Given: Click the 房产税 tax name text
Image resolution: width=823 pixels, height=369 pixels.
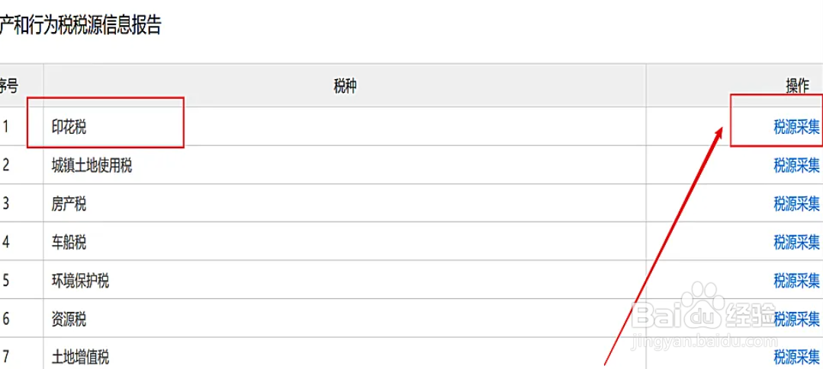Looking at the screenshot, I should click(69, 204).
